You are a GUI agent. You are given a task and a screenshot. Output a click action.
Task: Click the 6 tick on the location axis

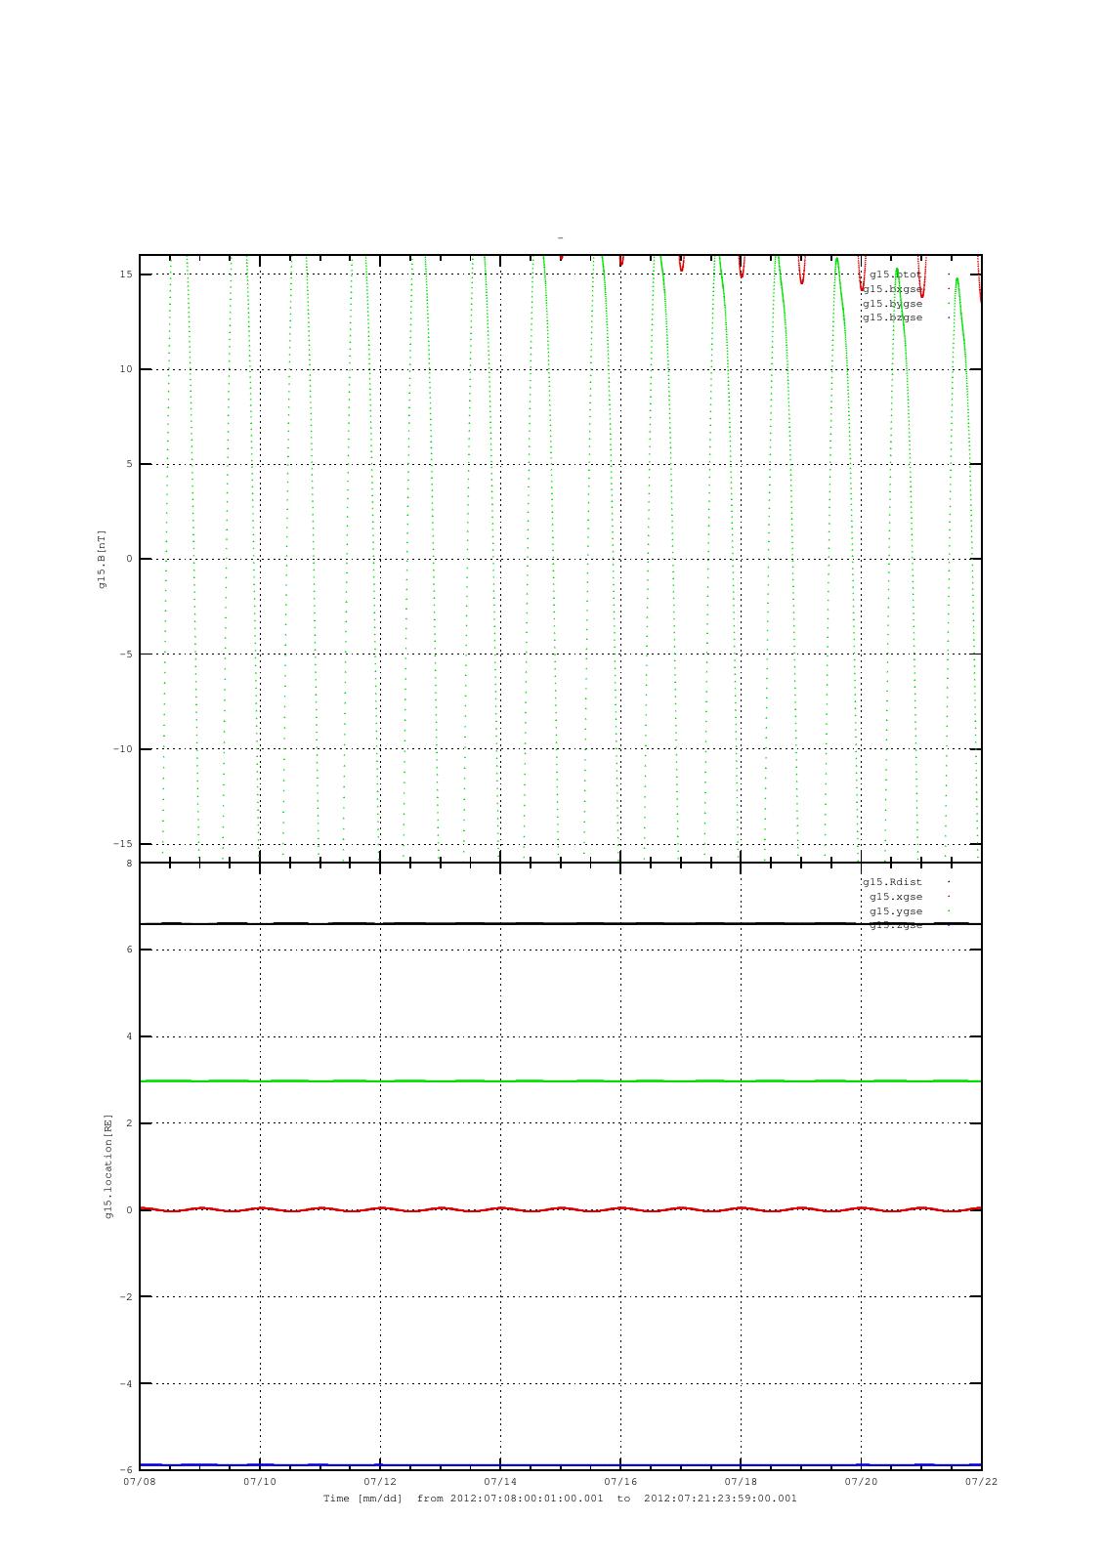click(129, 950)
